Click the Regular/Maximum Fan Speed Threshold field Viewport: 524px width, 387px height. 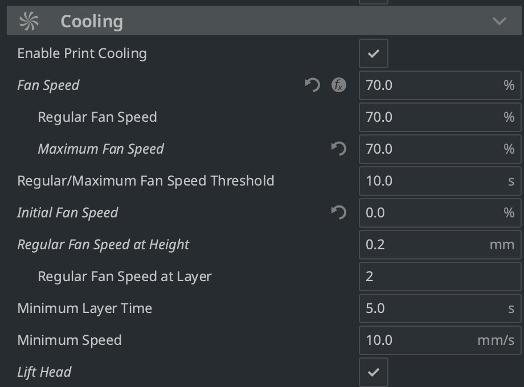(x=440, y=181)
